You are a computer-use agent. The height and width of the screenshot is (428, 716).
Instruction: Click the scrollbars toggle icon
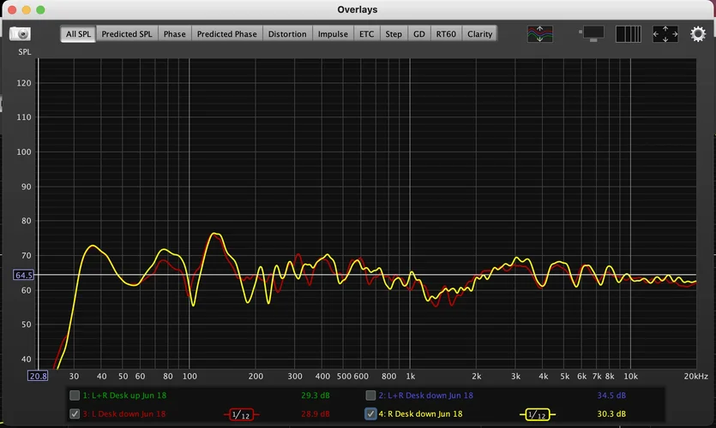pos(593,33)
